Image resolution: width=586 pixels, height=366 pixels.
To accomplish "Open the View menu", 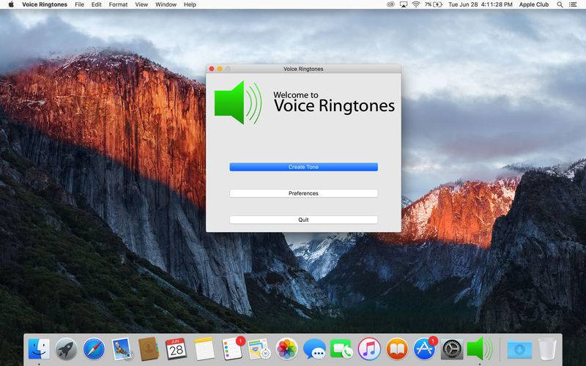I will [141, 4].
